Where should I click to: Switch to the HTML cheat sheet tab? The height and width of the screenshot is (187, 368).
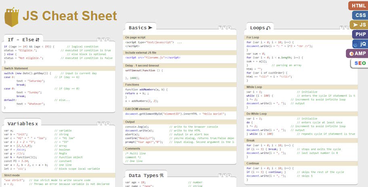(x=358, y=6)
